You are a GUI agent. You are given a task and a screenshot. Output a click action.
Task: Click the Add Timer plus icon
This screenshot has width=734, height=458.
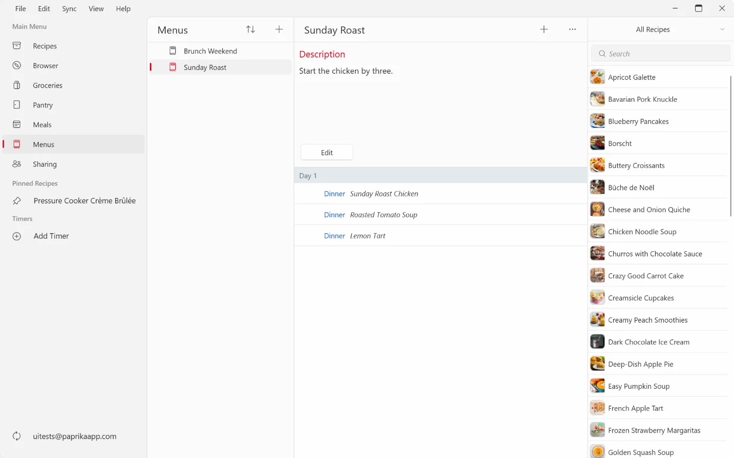coord(17,236)
